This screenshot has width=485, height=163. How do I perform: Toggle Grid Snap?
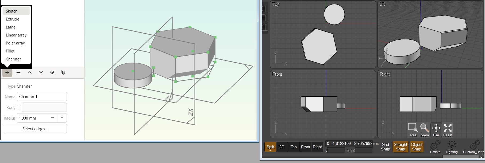click(385, 147)
